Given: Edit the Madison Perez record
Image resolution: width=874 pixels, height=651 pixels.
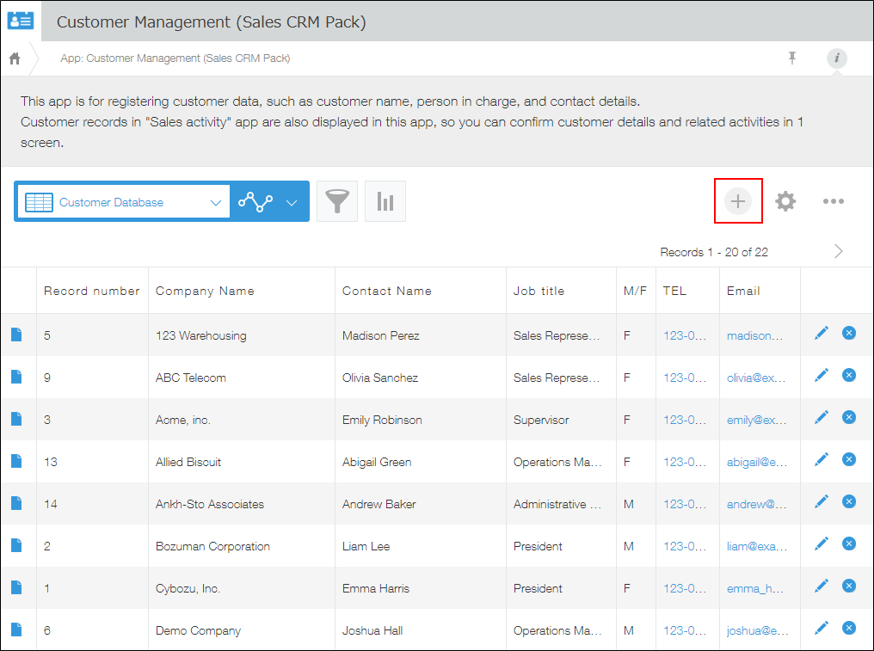Looking at the screenshot, I should (x=821, y=334).
